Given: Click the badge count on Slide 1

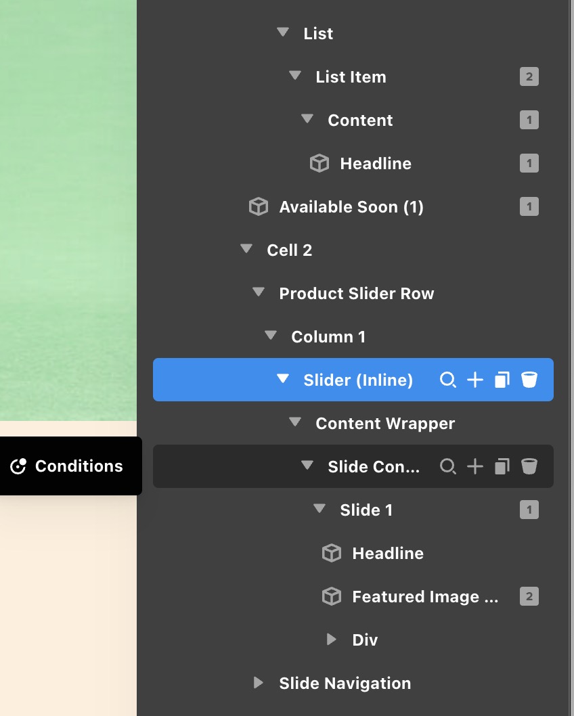Looking at the screenshot, I should (529, 510).
